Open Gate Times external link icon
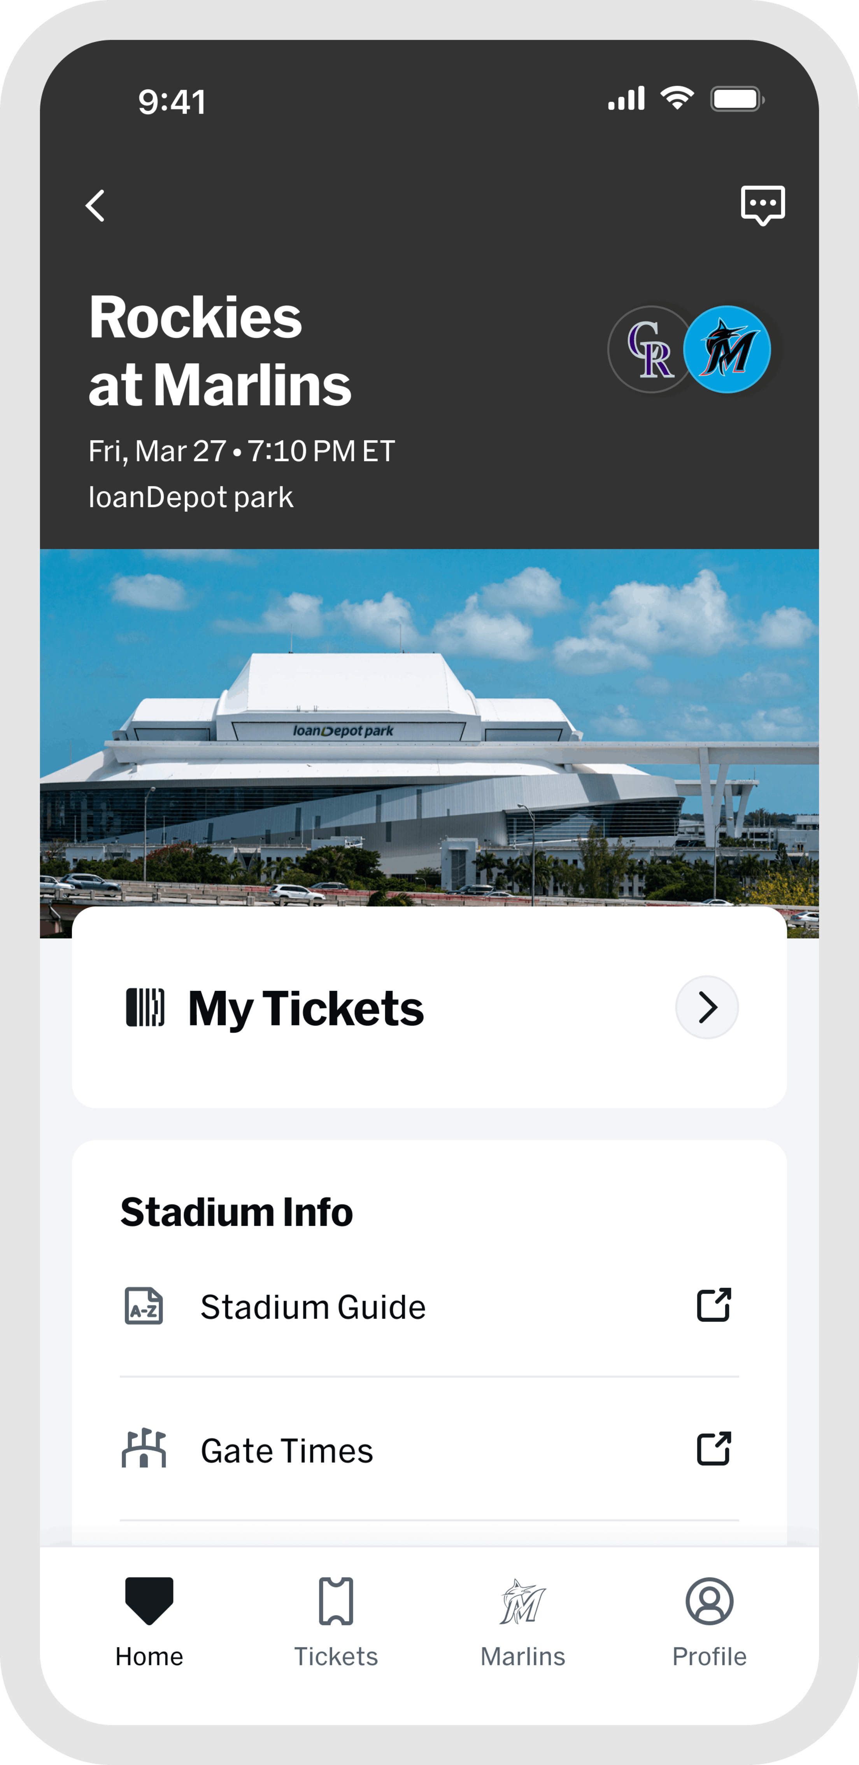The height and width of the screenshot is (1765, 859). coord(713,1449)
